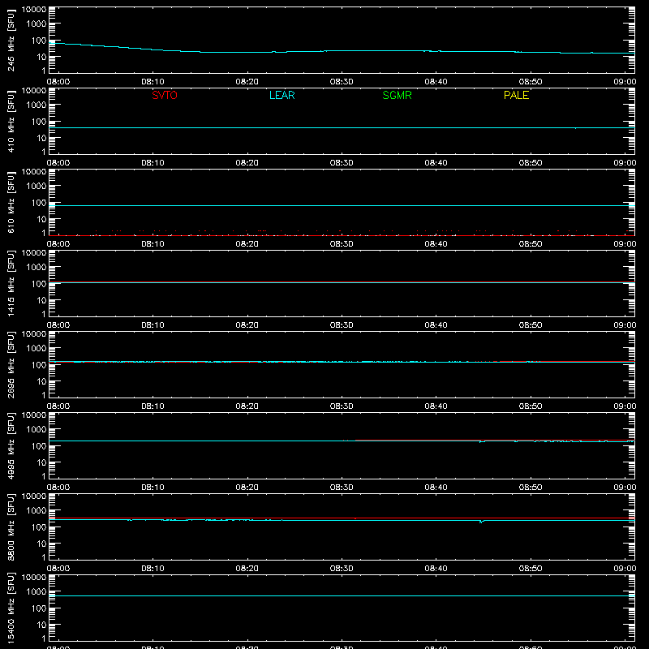649x649 pixels.
Task: Select the '410 MHz [SFU]' axis title
Action: pos(11,121)
